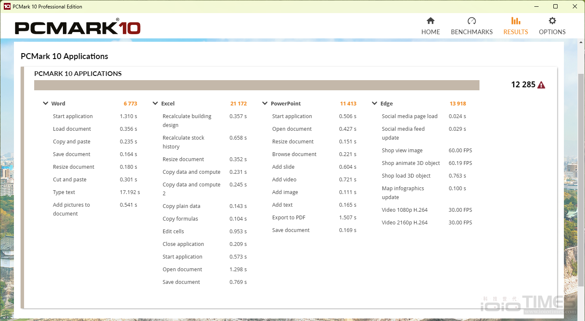The image size is (585, 321).
Task: Click 'Social media feed update' in Edge
Action: 403,133
